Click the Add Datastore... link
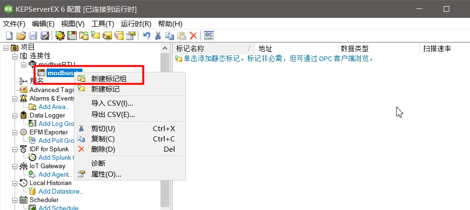 coord(61,192)
